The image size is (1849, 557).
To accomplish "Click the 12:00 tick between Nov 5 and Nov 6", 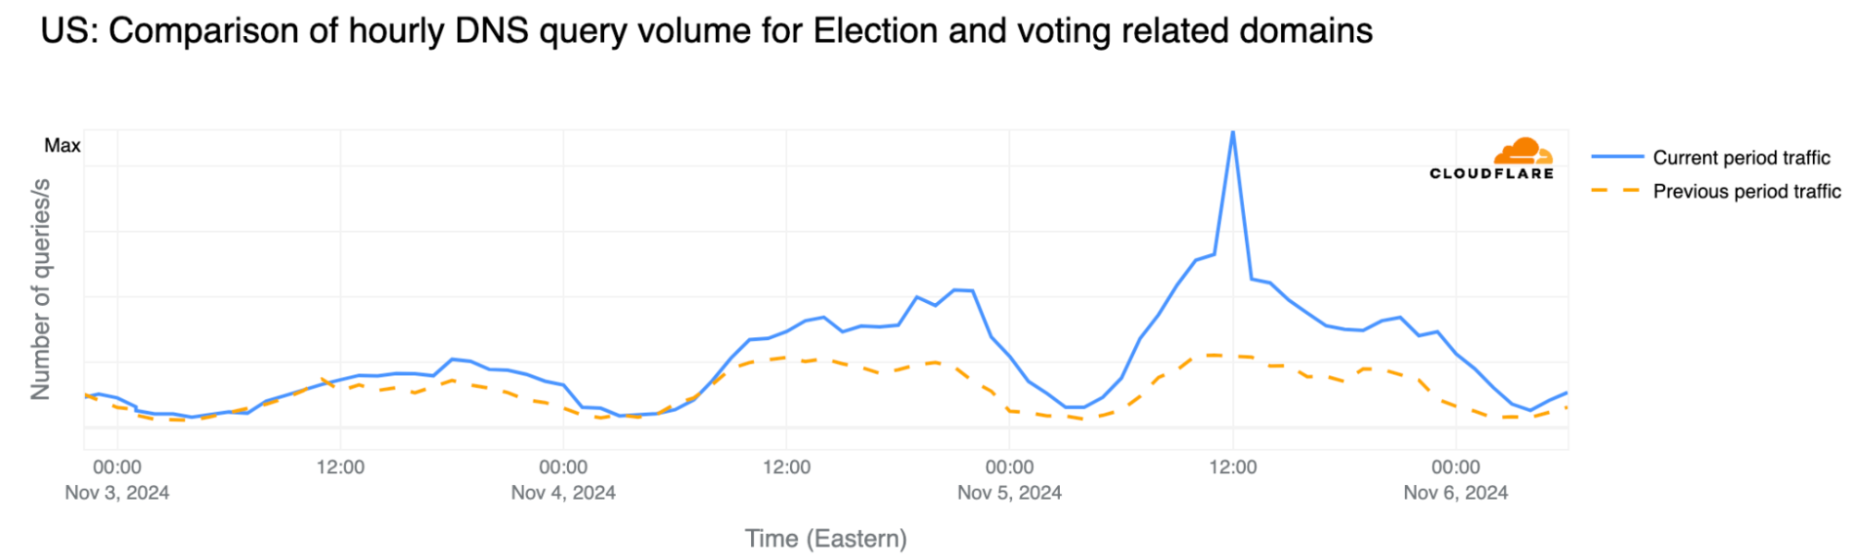I will pyautogui.click(x=1233, y=467).
